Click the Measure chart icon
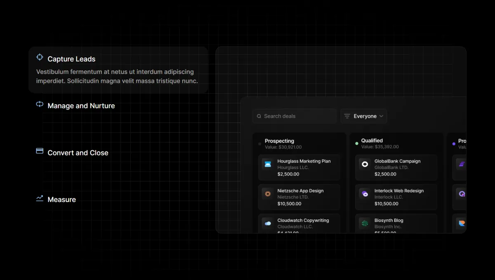Image resolution: width=495 pixels, height=280 pixels. (x=40, y=198)
